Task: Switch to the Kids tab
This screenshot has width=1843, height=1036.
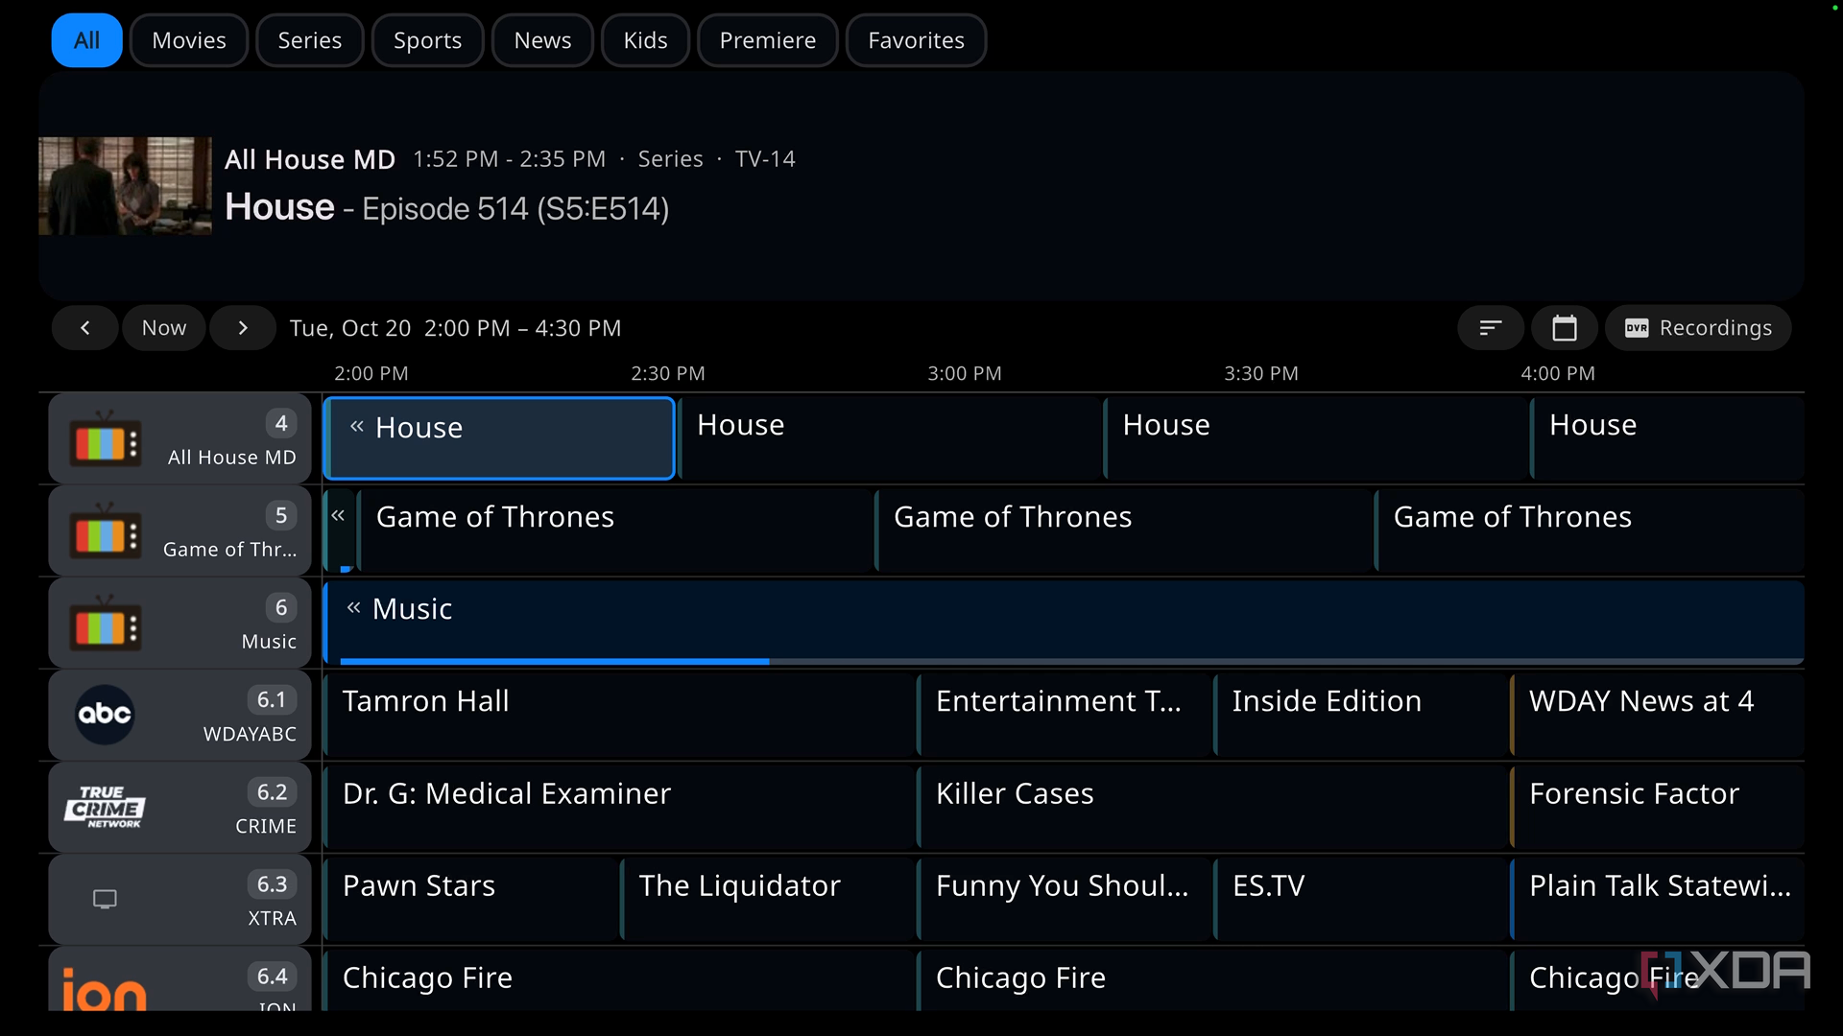Action: [x=645, y=40]
